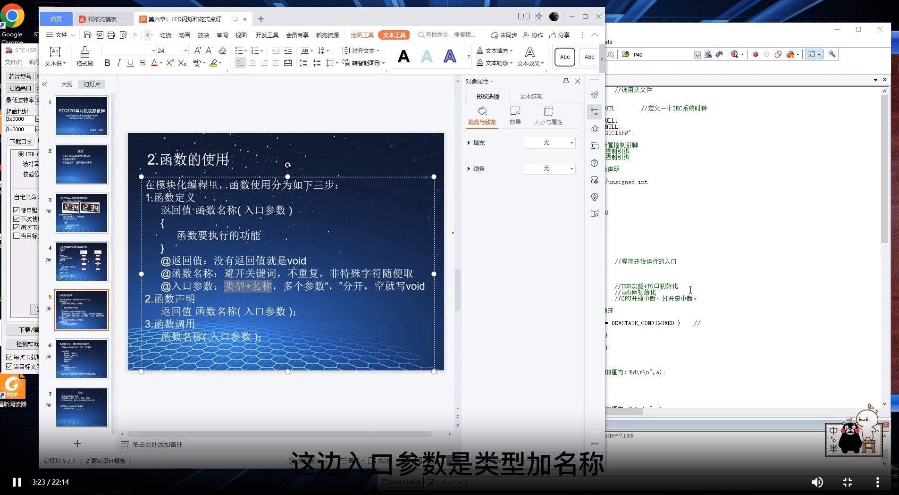Screen dimensions: 899x495
Task: Open the 绘图工具 ribbon tab
Action: tap(362, 35)
